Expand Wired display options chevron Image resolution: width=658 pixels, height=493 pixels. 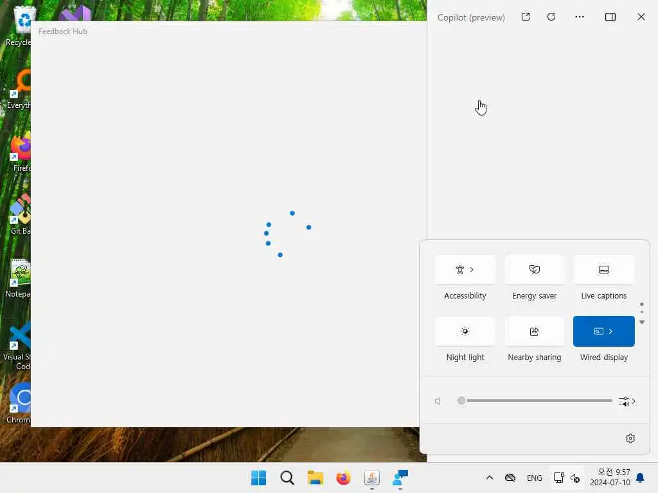click(610, 331)
